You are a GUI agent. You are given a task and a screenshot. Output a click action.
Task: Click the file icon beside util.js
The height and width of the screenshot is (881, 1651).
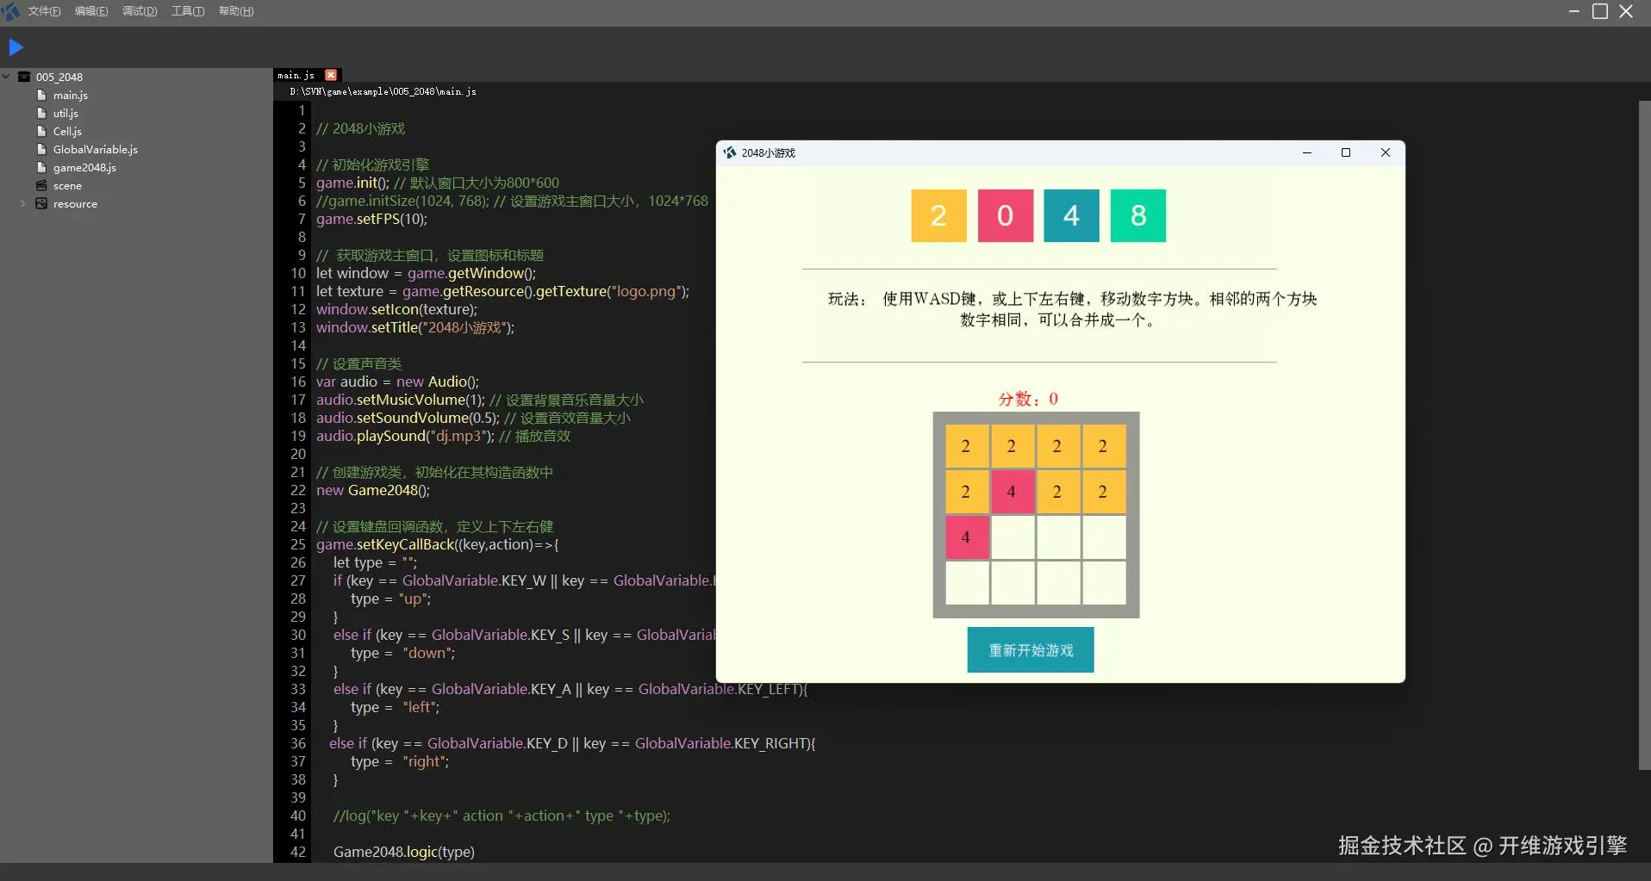pyautogui.click(x=41, y=114)
